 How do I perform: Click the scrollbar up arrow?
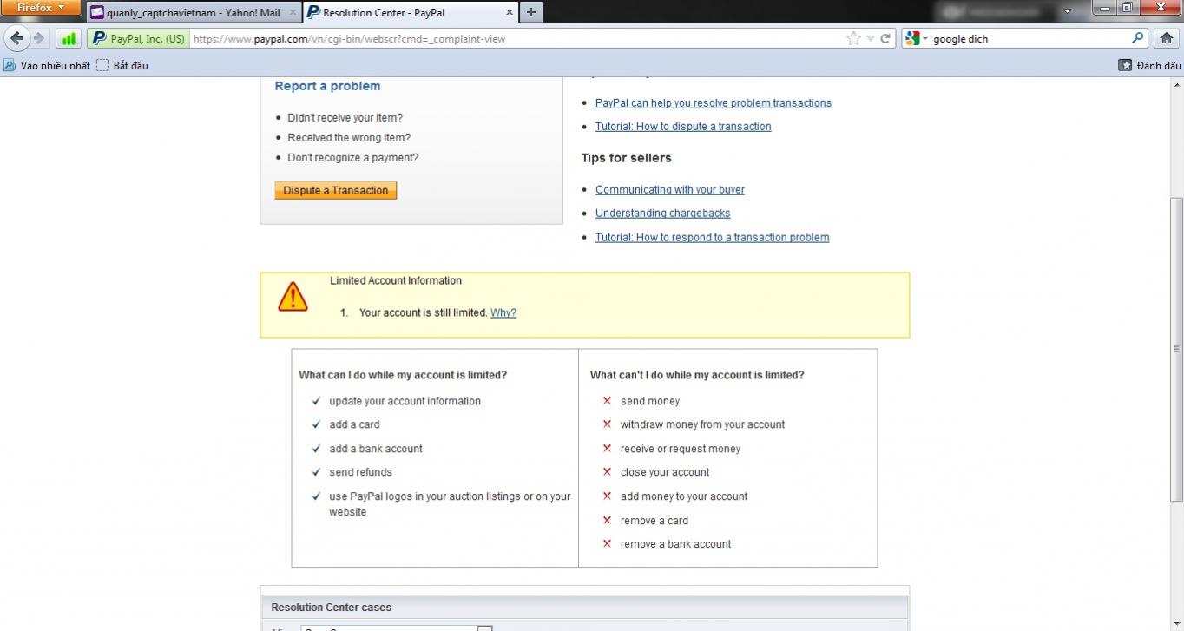tap(1177, 84)
